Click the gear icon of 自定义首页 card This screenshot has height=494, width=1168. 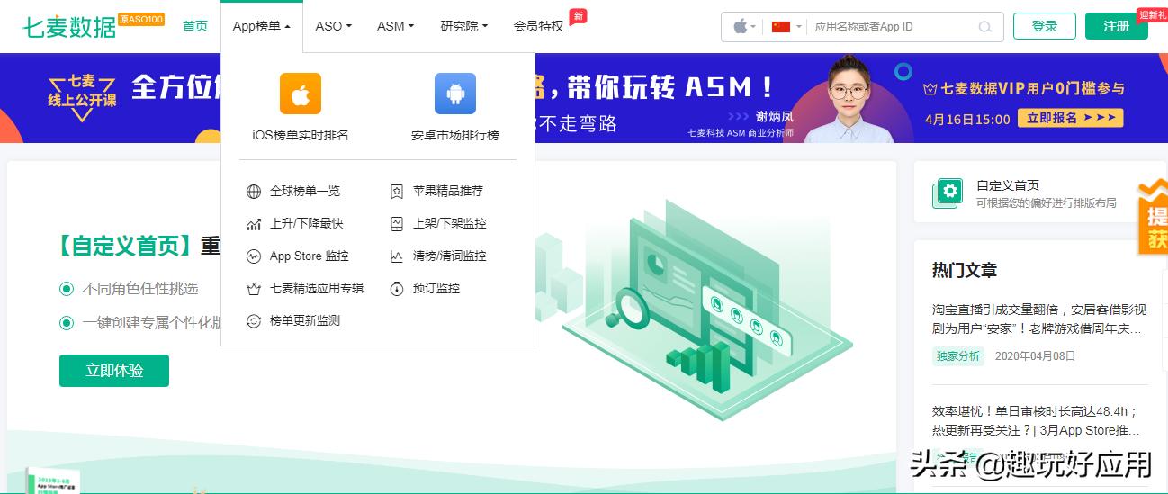tap(949, 191)
